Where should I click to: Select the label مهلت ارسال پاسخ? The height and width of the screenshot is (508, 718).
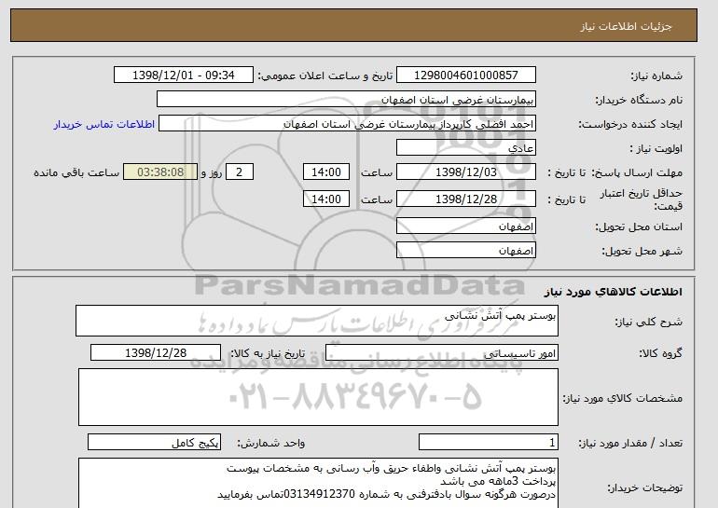(637, 172)
